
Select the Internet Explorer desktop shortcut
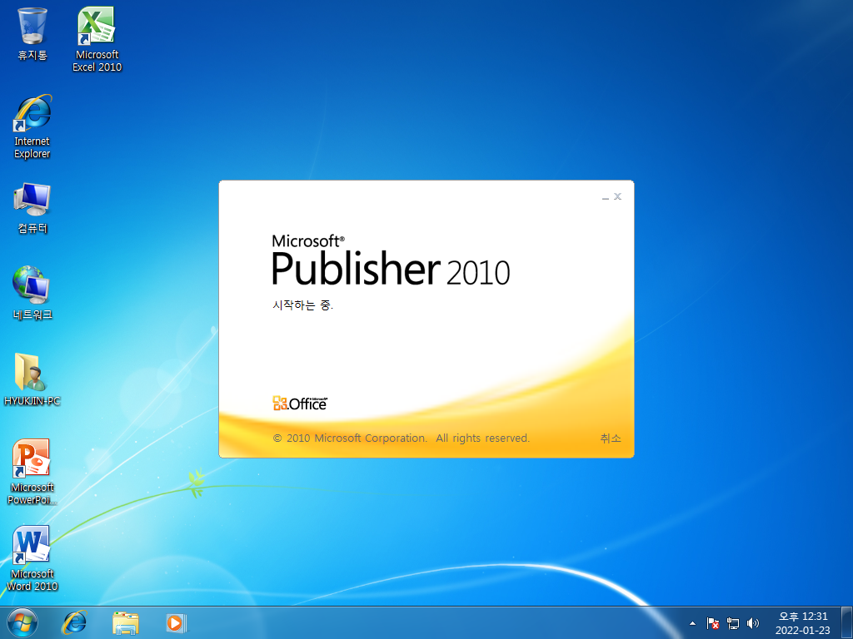pos(32,126)
